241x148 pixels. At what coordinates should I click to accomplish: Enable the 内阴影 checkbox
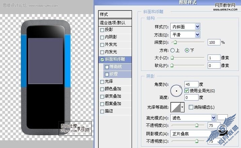coord(102,37)
